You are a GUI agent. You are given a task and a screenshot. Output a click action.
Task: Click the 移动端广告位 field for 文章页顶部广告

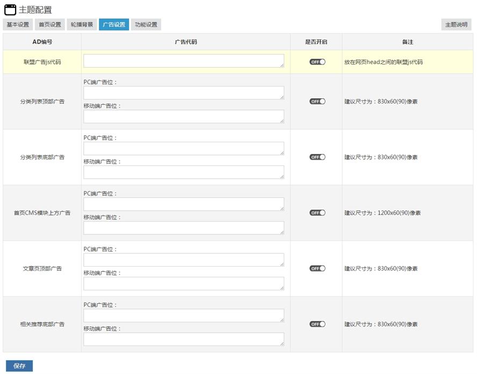click(x=184, y=283)
